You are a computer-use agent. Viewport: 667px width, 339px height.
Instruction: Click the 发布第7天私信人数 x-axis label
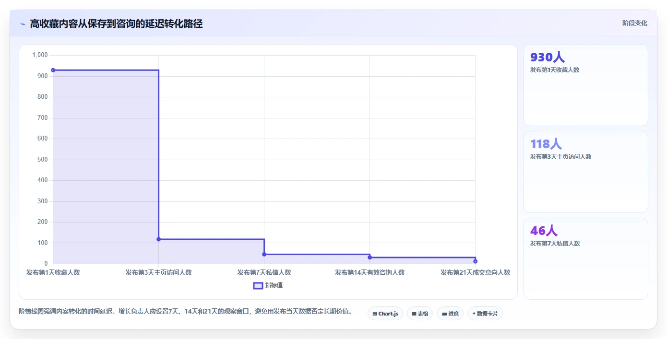pyautogui.click(x=264, y=272)
